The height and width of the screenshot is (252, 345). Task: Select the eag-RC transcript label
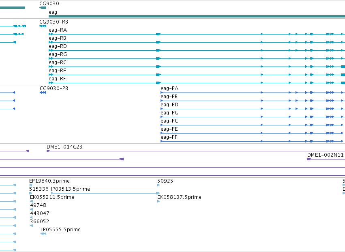[x=58, y=62]
